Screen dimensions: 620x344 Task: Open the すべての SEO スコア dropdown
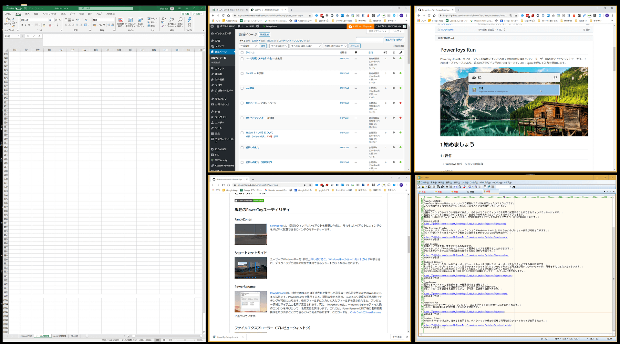click(306, 46)
